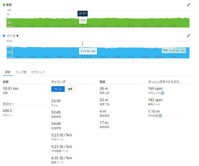Expand the 高度 elevation chart to fullscreen
This screenshot has width=199, height=166.
189,5
